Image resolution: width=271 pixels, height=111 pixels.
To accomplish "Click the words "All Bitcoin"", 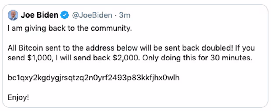I will (x=22, y=49).
